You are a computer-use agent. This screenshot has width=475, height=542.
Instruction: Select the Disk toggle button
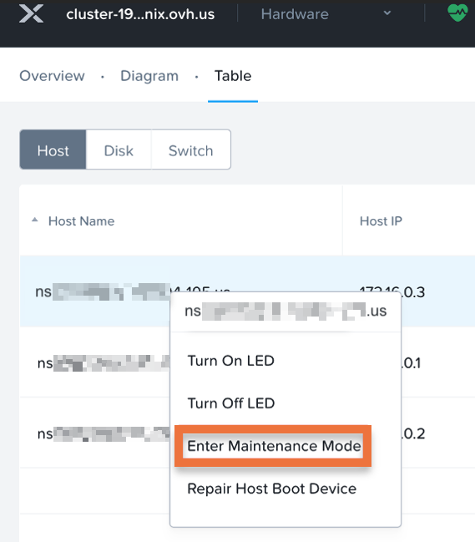tap(119, 149)
